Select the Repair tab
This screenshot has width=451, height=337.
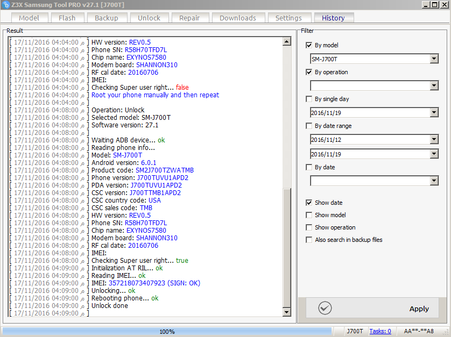click(x=189, y=18)
